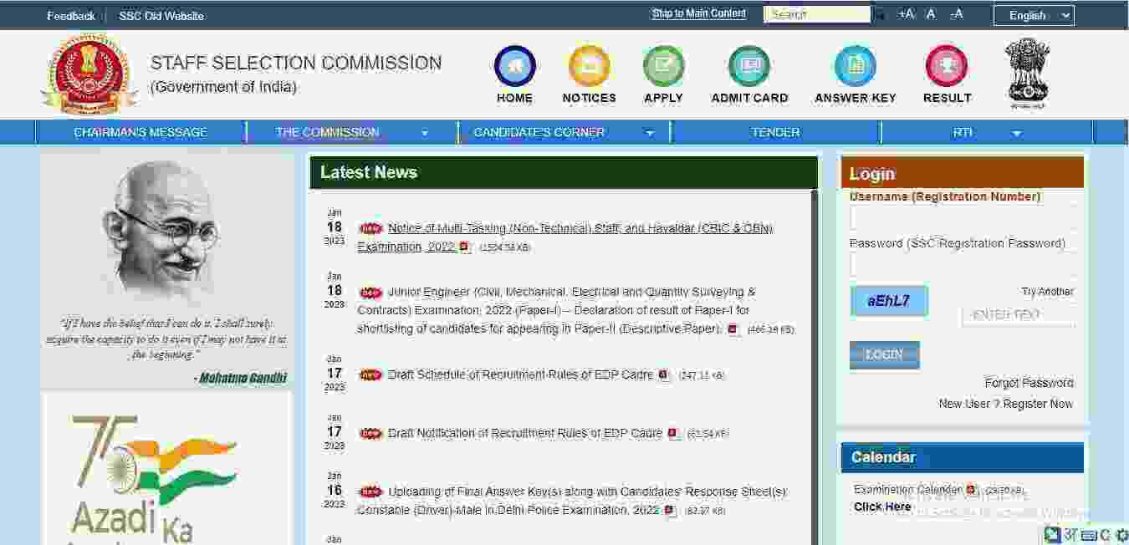
Task: Focus the Search field in top bar
Action: [x=817, y=14]
